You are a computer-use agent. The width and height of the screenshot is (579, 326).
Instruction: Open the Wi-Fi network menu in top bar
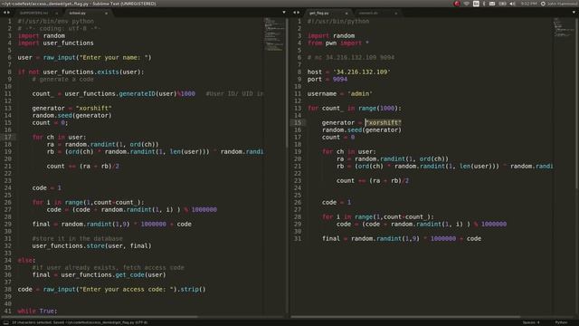pyautogui.click(x=467, y=4)
